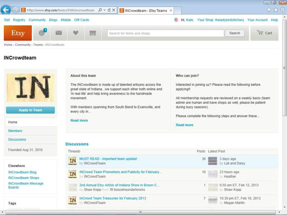287x215 pixels.
Task: Select the INCrowdteam - Etsy Teams tab
Action: 145,11
